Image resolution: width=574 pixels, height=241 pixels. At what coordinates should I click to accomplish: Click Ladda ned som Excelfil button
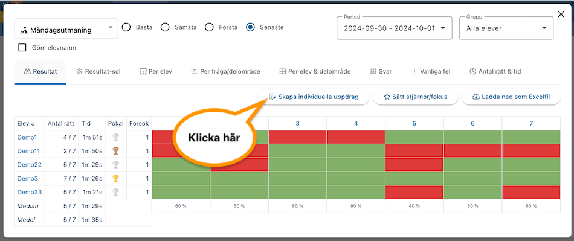coord(511,97)
